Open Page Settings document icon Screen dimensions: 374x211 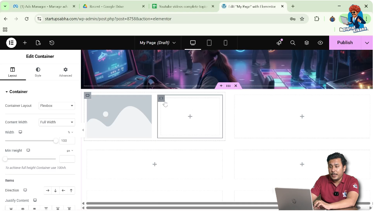point(38,43)
